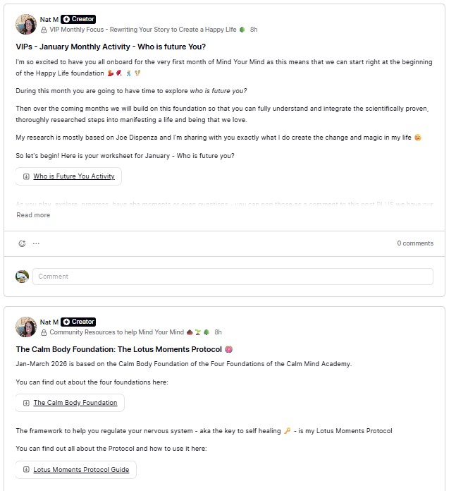Click your own avatar beside the comment box
This screenshot has width=456, height=491.
pyautogui.click(x=23, y=277)
